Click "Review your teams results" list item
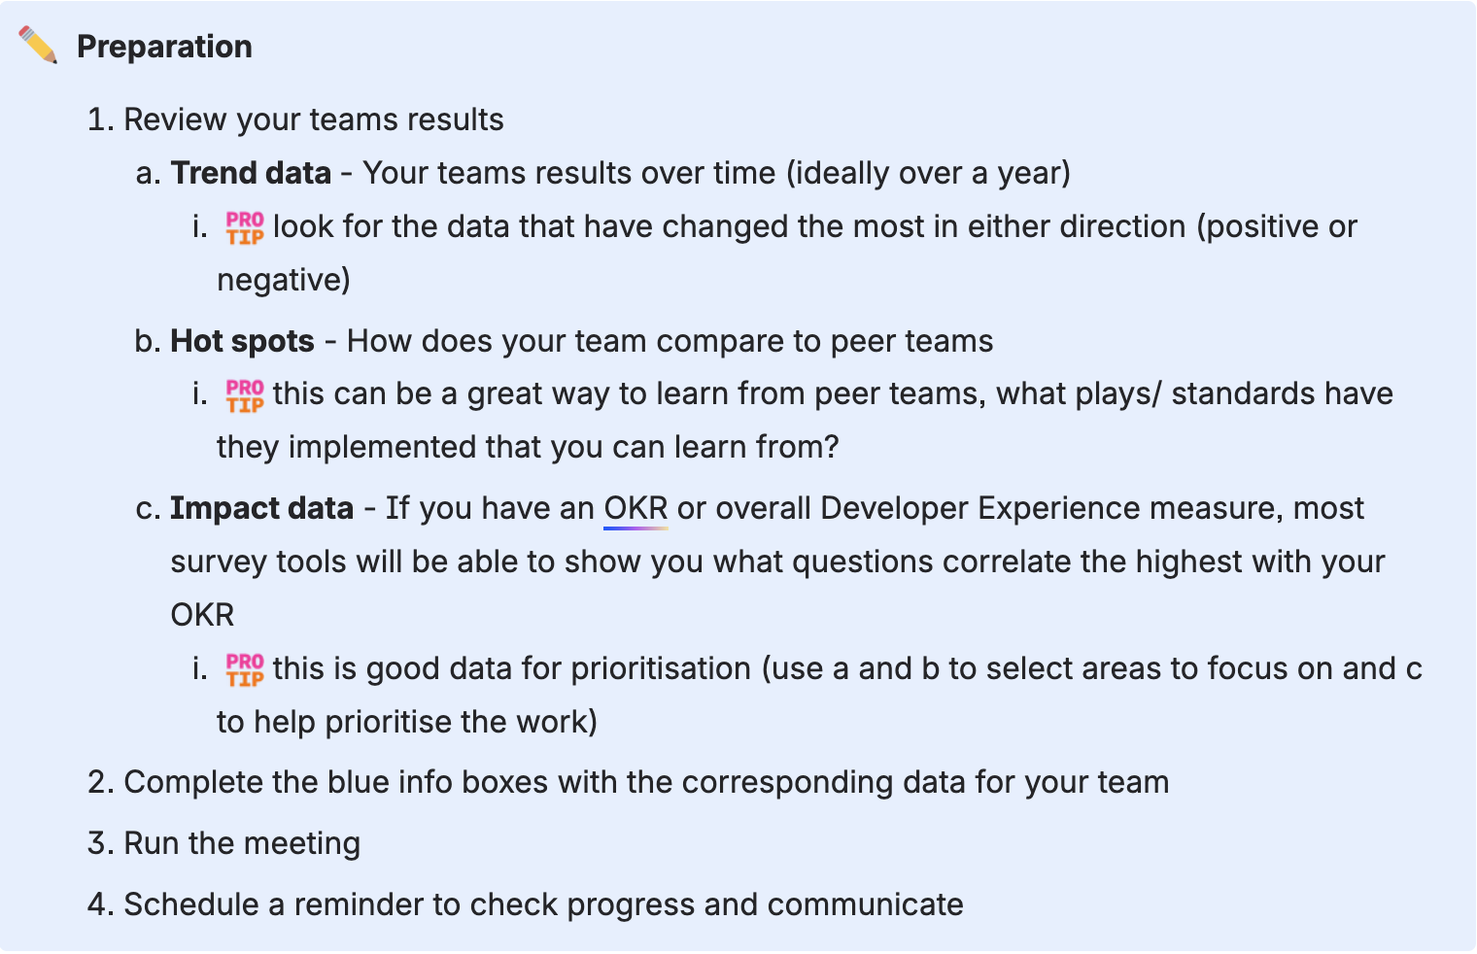Viewport: 1477px width, 954px height. pyautogui.click(x=313, y=119)
